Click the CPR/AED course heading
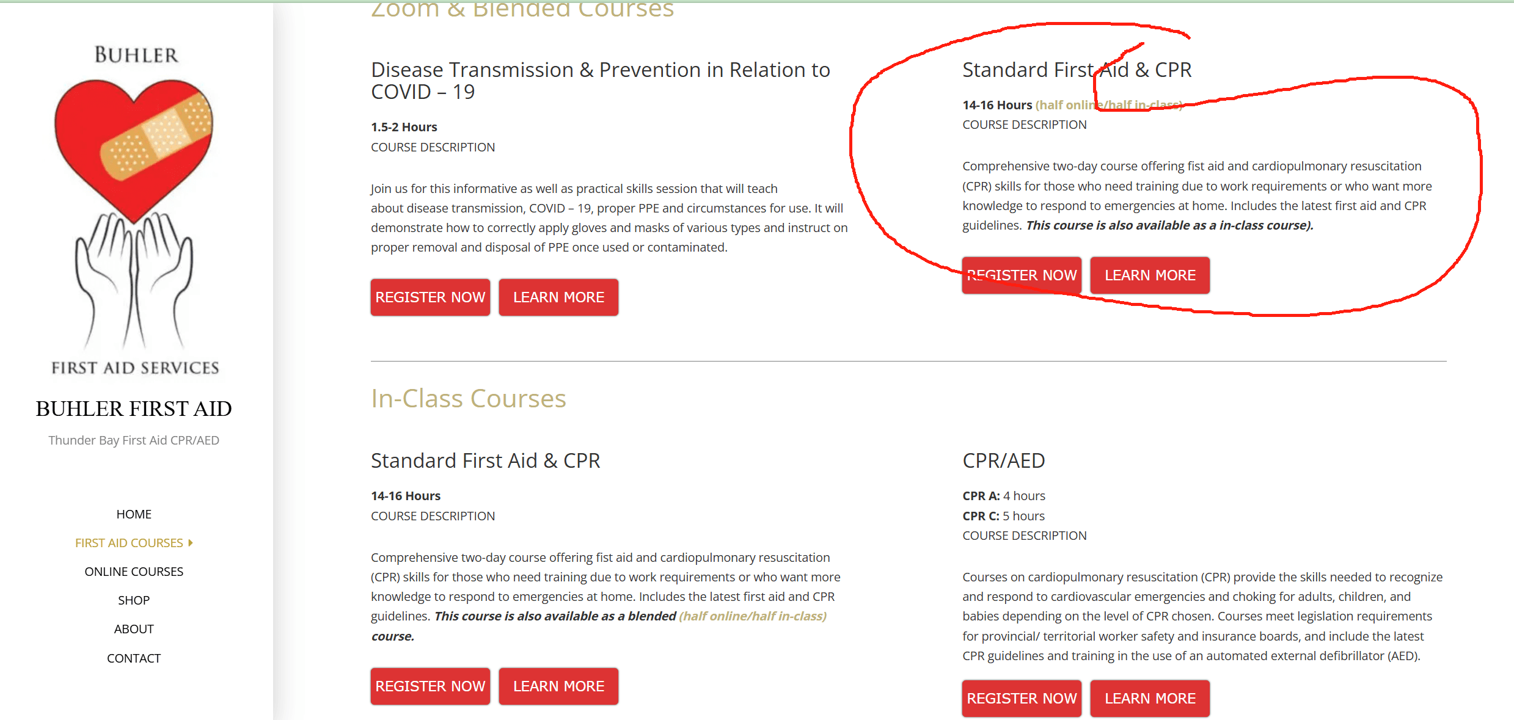The image size is (1514, 720). pos(1004,460)
